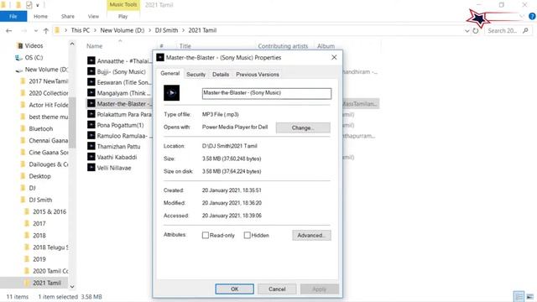Select the Polakattum Para Para file icon
This screenshot has width=537, height=302.
pyautogui.click(x=91, y=114)
